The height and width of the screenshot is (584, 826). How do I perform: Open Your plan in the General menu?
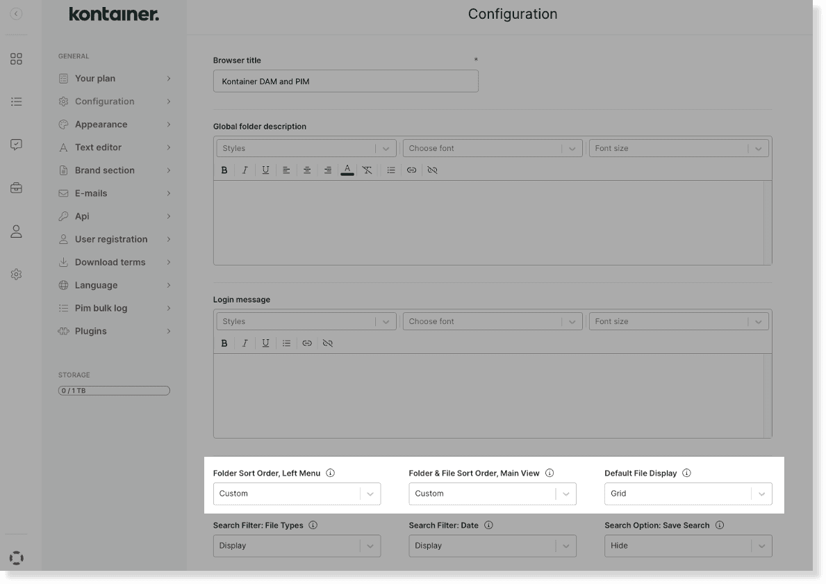pyautogui.click(x=94, y=78)
